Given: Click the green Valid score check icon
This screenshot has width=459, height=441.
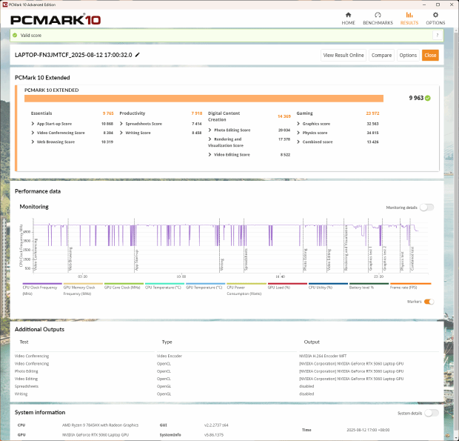Looking at the screenshot, I should [13, 35].
